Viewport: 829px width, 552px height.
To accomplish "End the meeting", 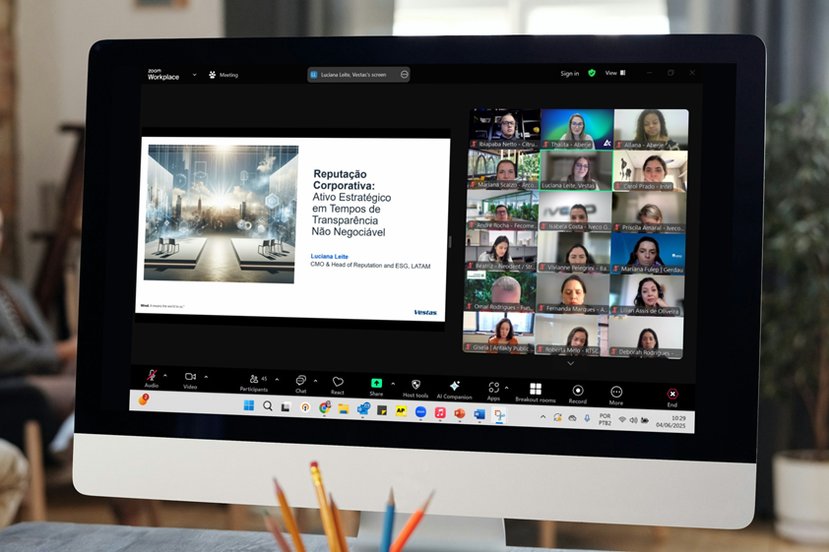I will pos(672,395).
